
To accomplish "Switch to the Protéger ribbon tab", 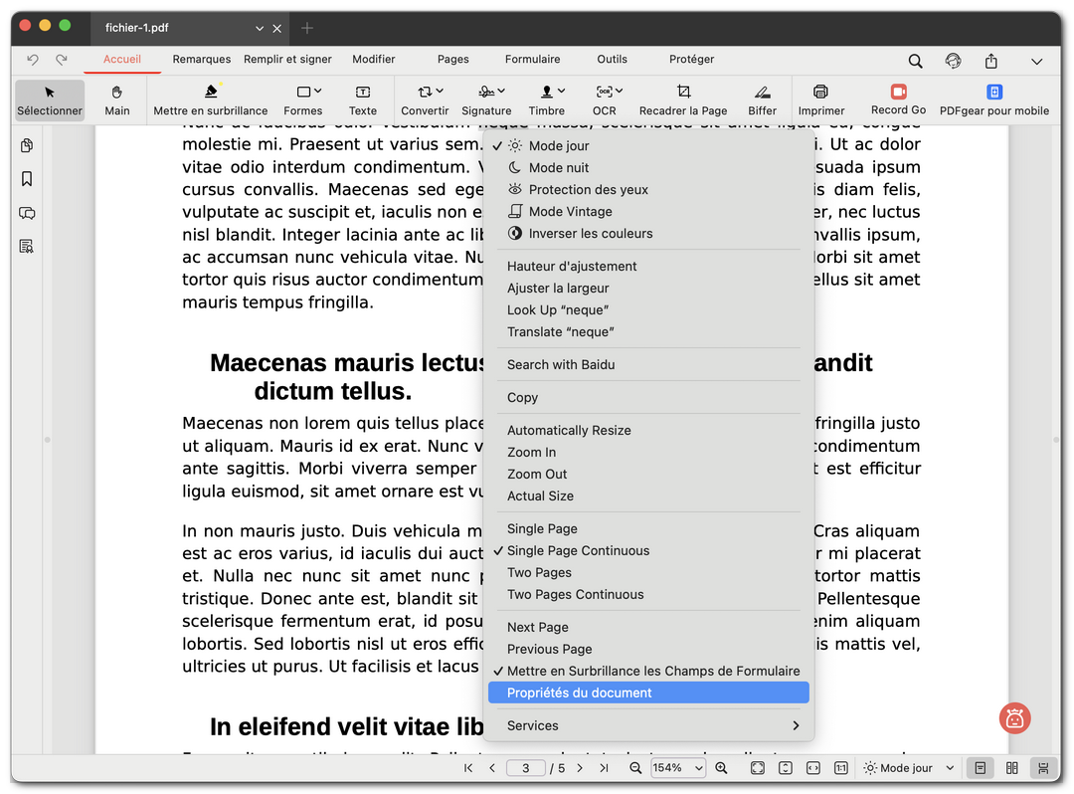I will [x=691, y=59].
